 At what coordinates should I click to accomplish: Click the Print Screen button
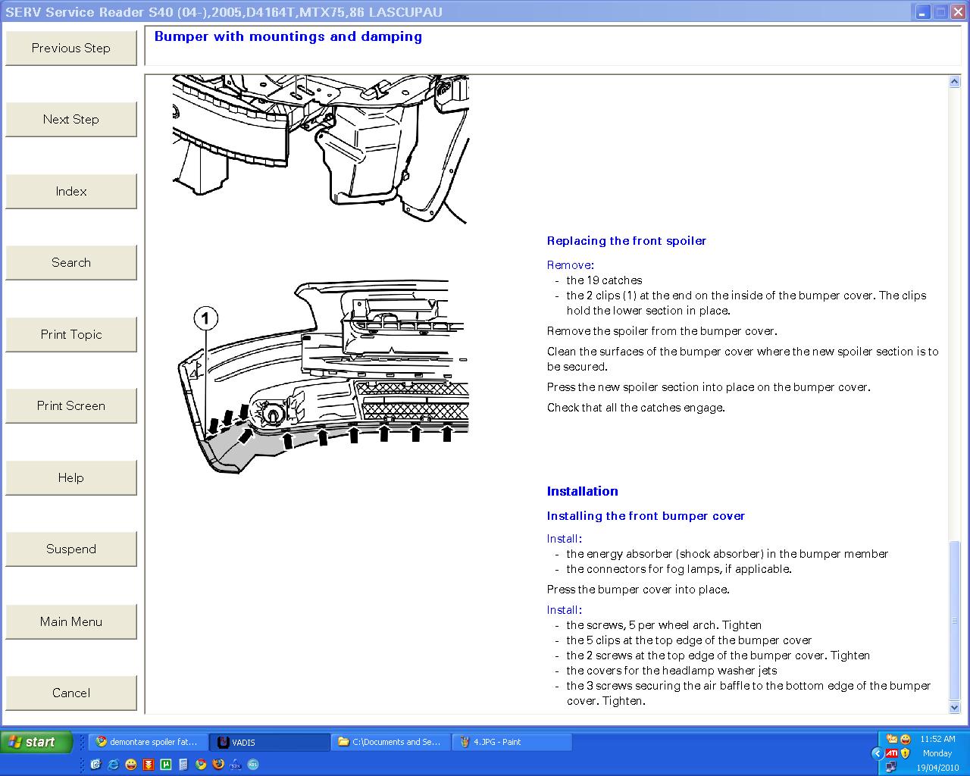click(x=71, y=405)
